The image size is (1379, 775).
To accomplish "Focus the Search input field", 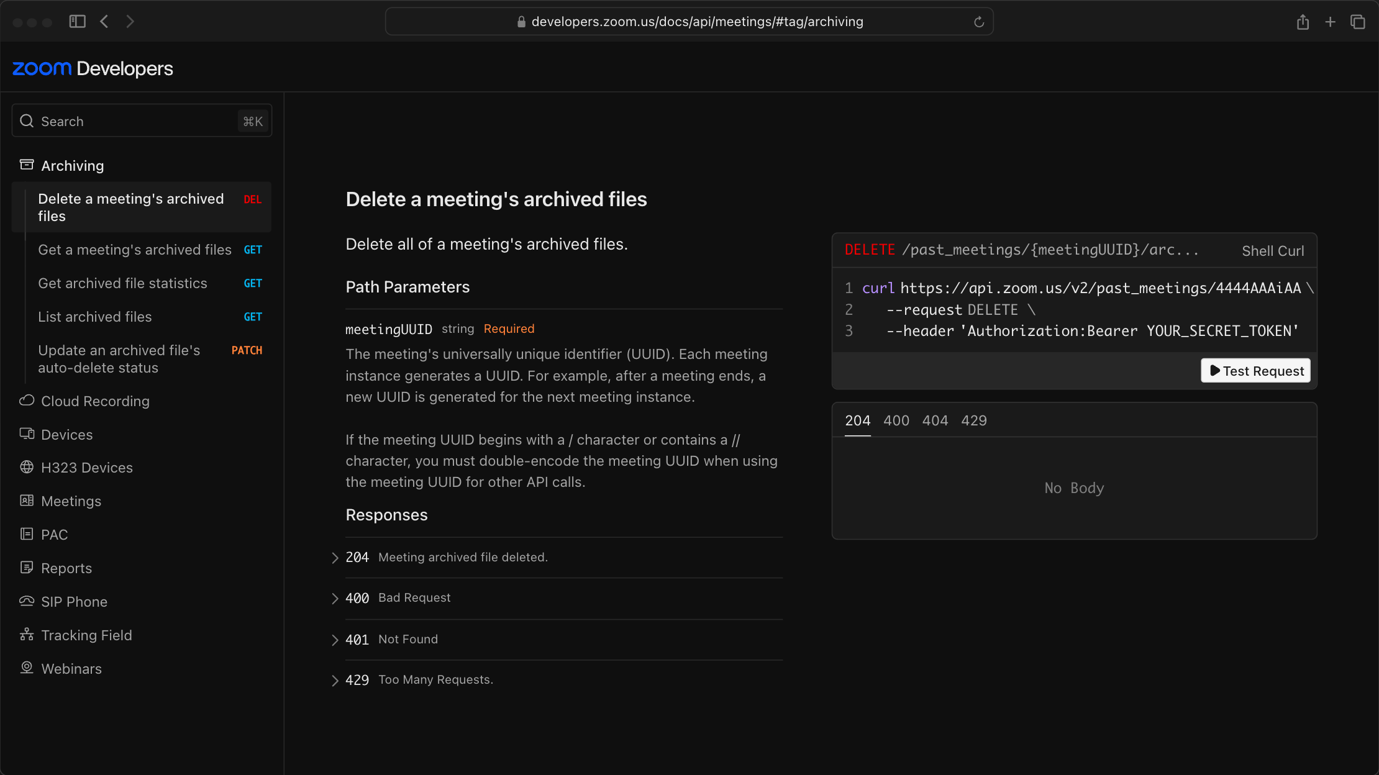I will coord(142,121).
